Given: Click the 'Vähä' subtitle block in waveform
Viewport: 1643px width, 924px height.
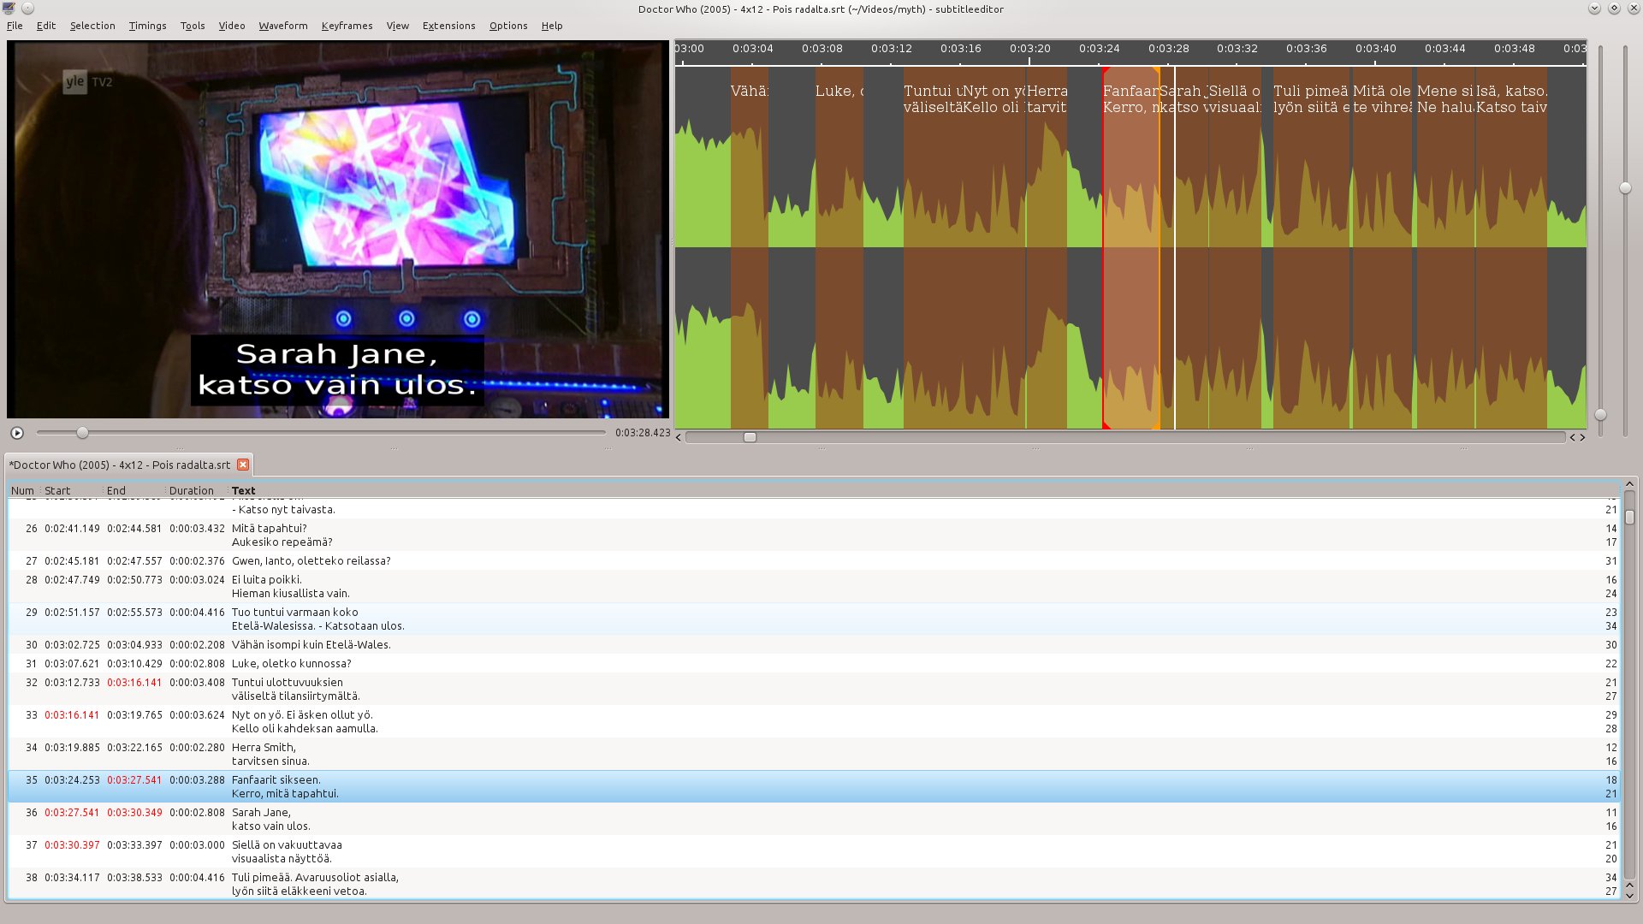Looking at the screenshot, I should [750, 248].
